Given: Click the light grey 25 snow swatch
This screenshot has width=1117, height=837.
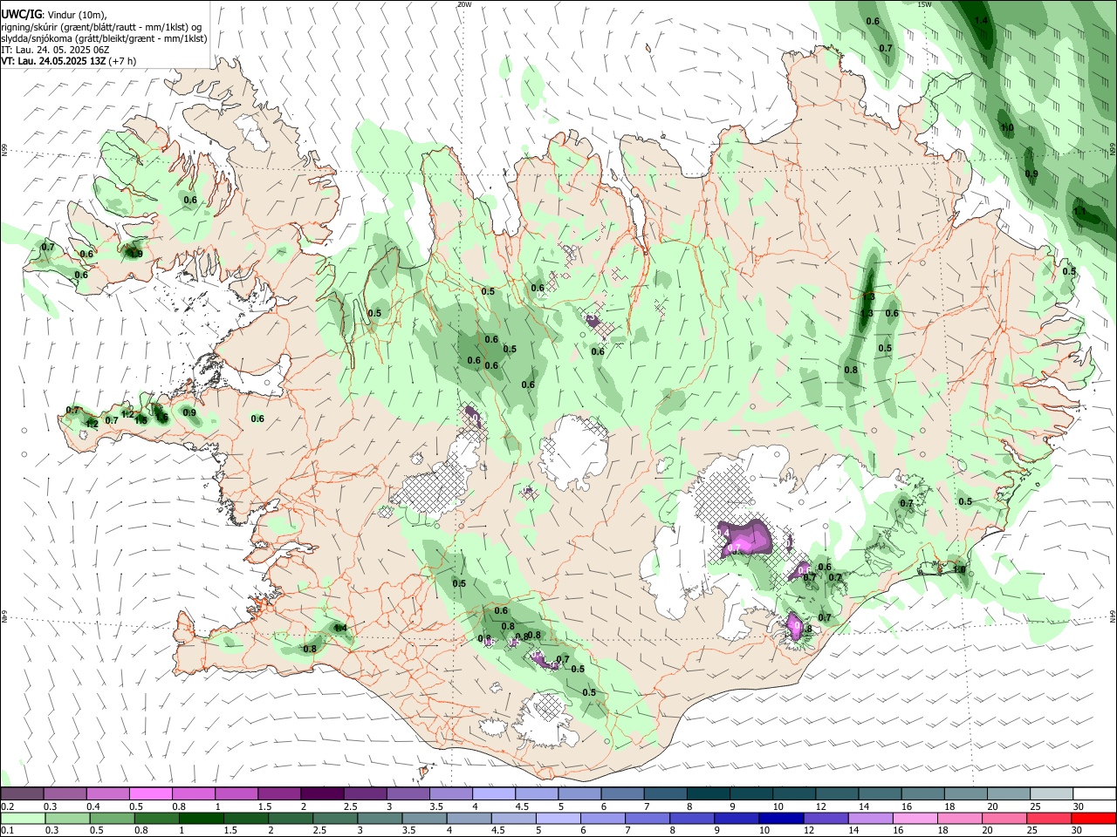Looking at the screenshot, I should [x=1051, y=793].
